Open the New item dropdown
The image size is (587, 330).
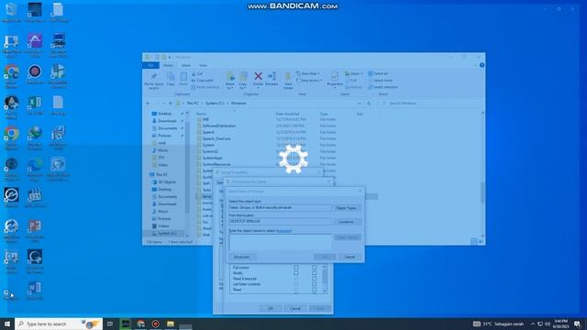[x=308, y=73]
